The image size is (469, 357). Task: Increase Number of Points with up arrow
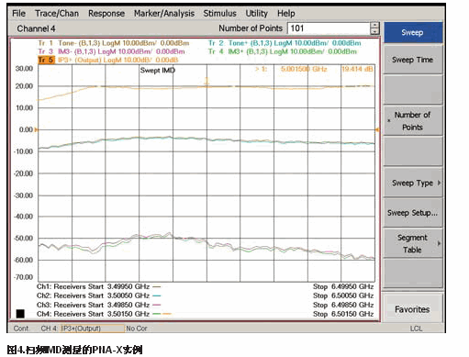coord(374,26)
